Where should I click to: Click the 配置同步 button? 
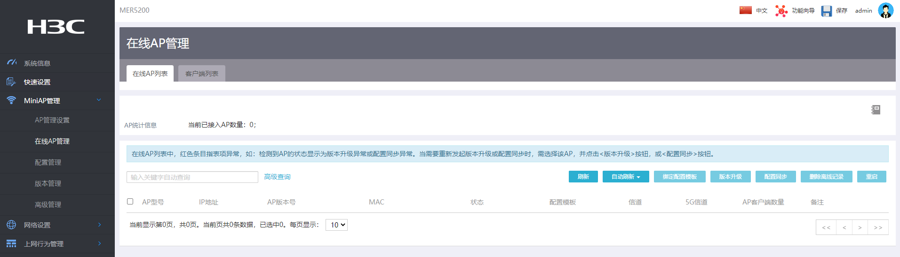click(776, 176)
